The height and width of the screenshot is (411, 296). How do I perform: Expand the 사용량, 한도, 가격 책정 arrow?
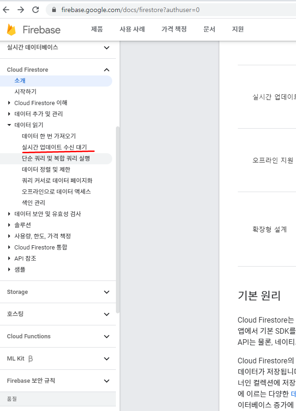[x=9, y=236]
